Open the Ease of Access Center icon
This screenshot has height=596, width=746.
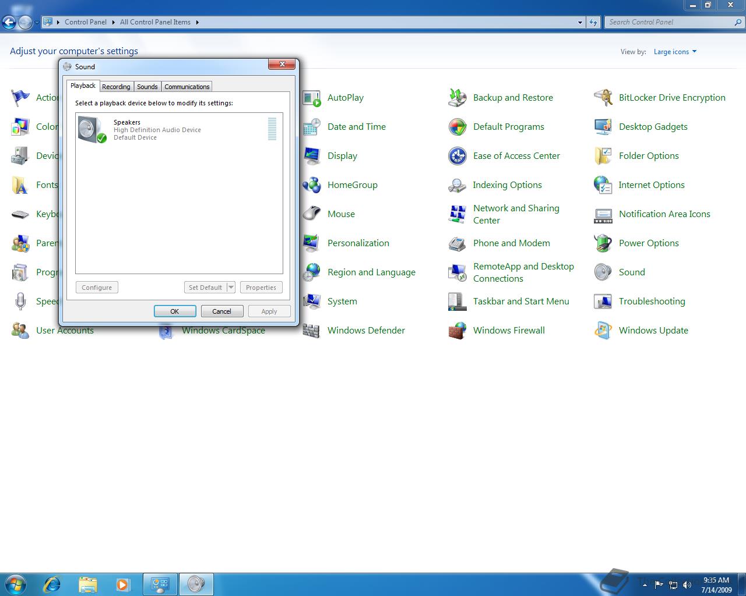click(458, 156)
